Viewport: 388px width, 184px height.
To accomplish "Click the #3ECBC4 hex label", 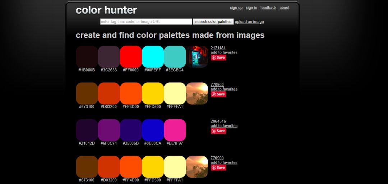I will 175,70.
